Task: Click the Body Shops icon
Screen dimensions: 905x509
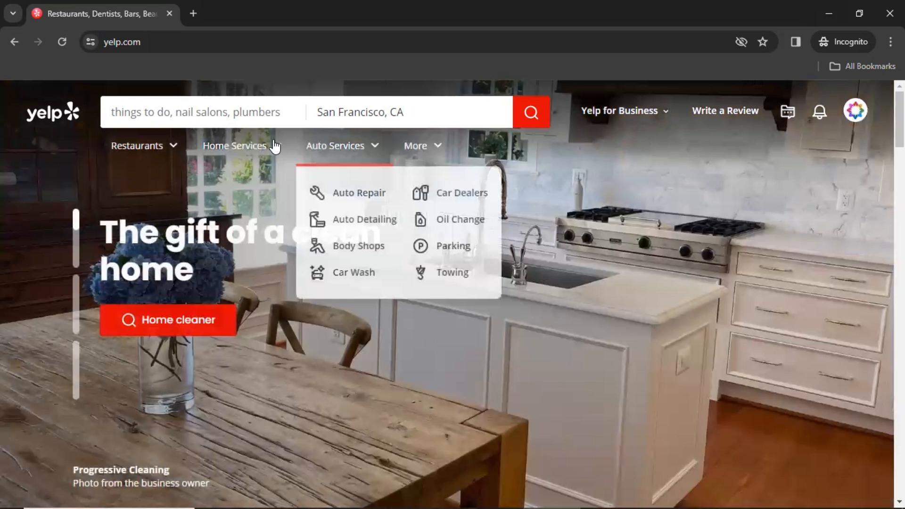Action: (x=317, y=246)
